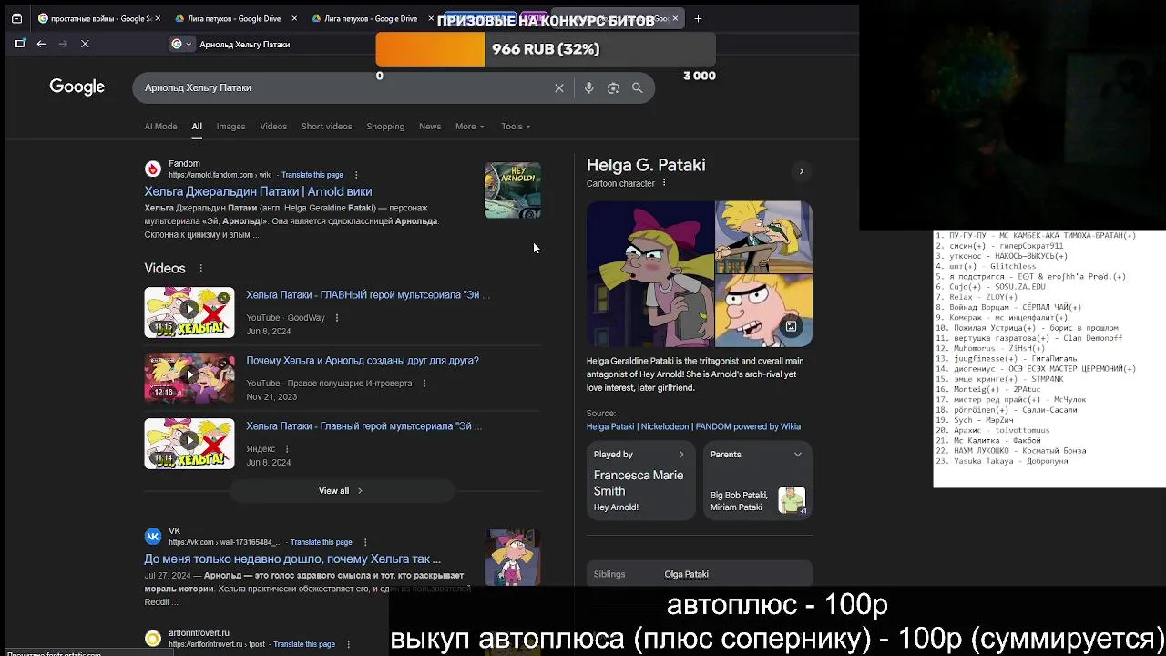Open 'Big Bob Pataki, Miriam Pataki' parents entry
Screen dimensions: 1166x656
coord(739,501)
